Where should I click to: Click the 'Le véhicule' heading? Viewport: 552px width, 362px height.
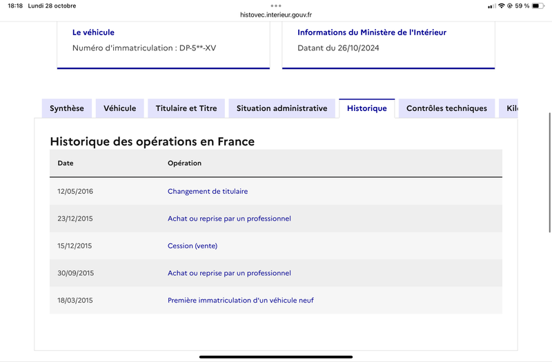coord(93,32)
